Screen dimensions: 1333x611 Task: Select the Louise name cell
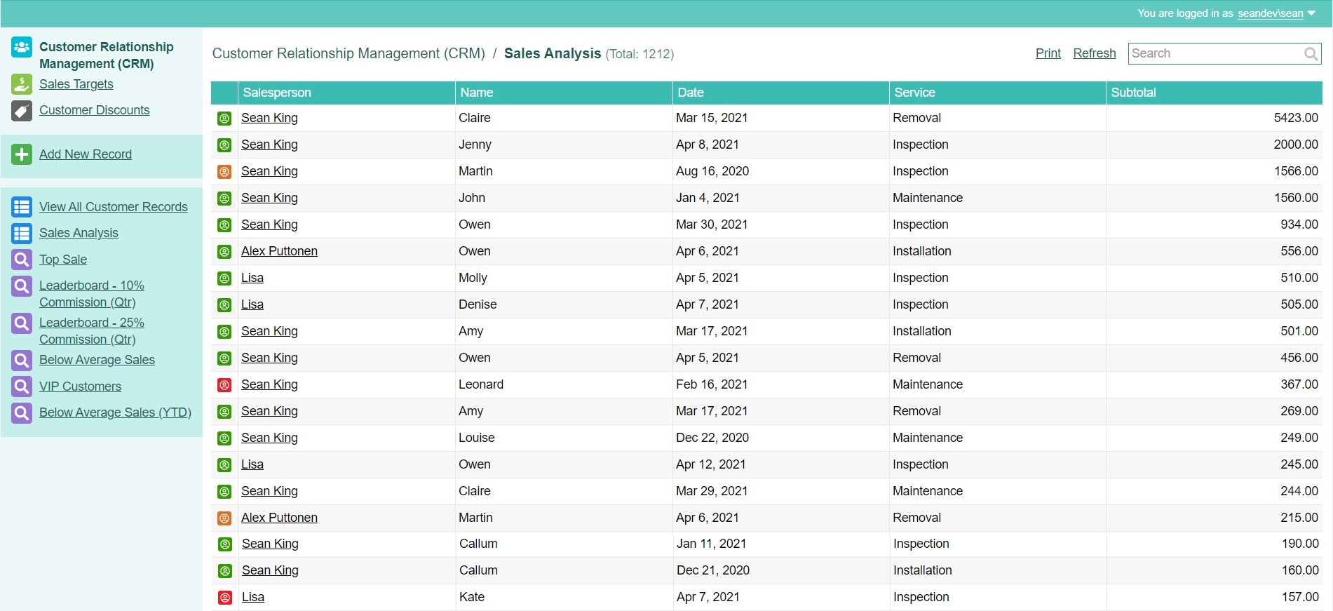(x=564, y=438)
